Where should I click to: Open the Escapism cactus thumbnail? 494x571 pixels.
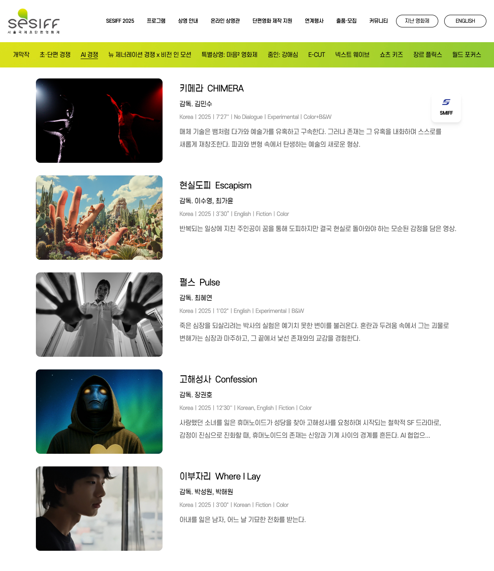99,218
